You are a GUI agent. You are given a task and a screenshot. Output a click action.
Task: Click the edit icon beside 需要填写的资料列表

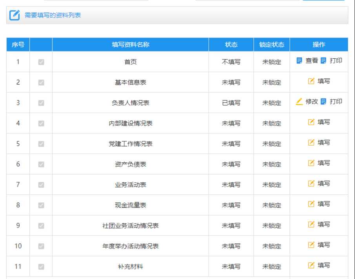tap(15, 16)
